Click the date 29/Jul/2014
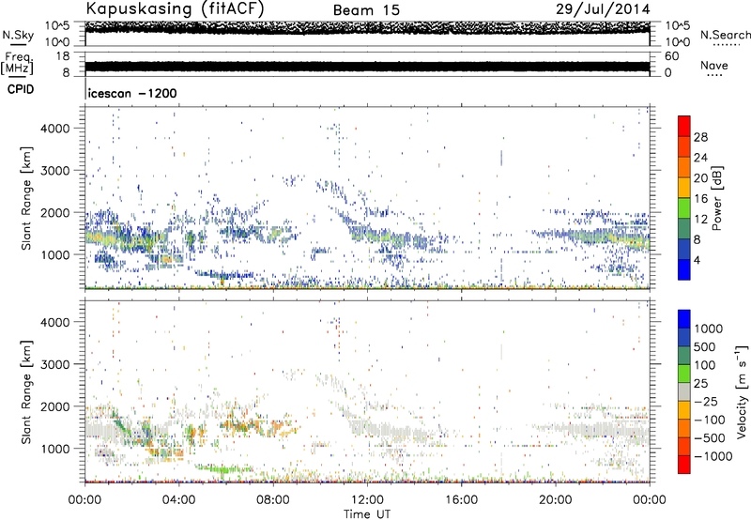Screen dimensions: 751x520 603,8
